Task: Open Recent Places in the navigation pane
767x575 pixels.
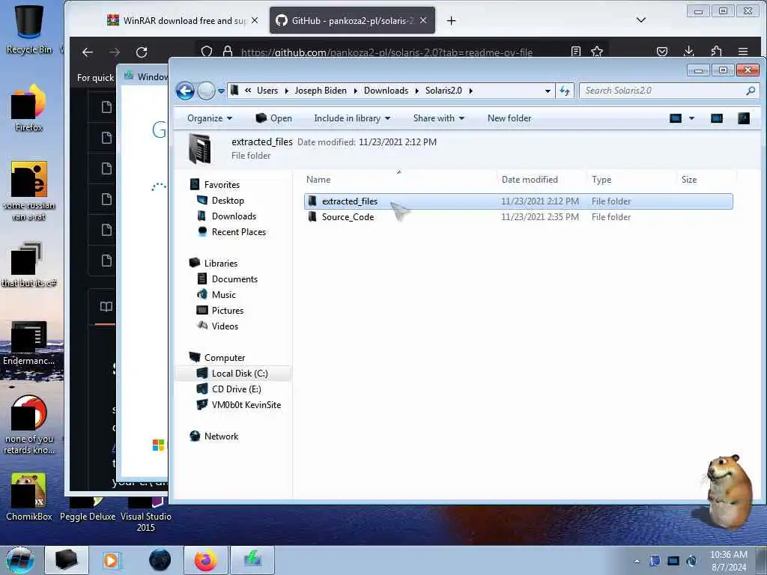Action: click(x=239, y=232)
